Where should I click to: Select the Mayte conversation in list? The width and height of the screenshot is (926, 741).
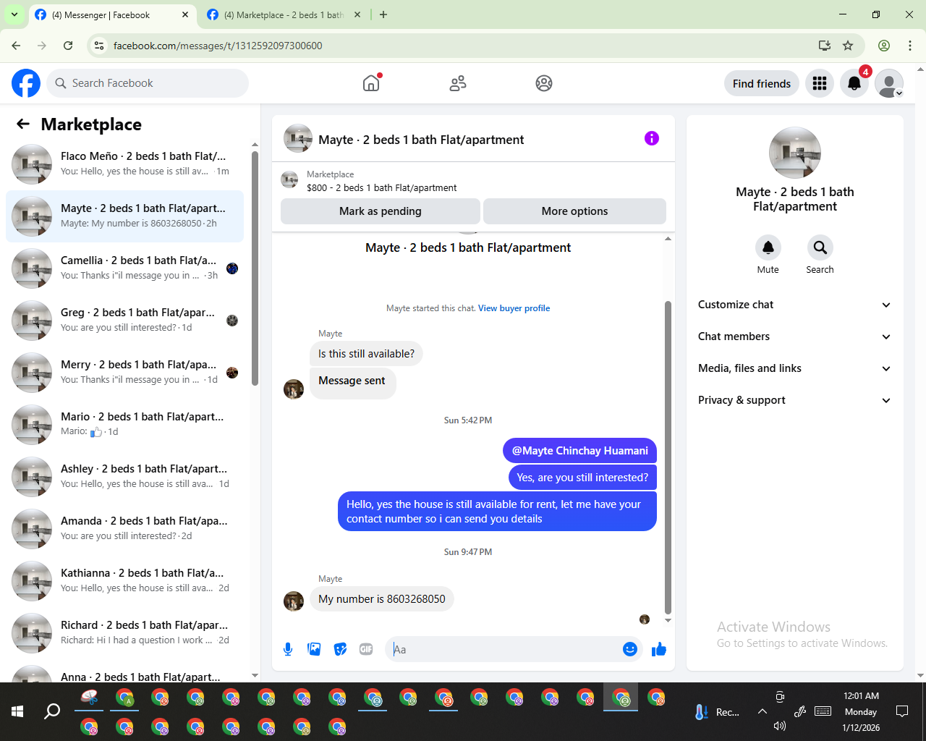pyautogui.click(x=124, y=216)
